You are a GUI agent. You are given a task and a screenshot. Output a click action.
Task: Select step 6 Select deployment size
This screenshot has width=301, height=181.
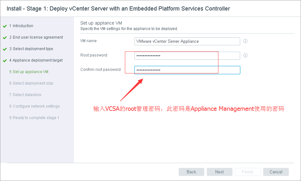31,83
